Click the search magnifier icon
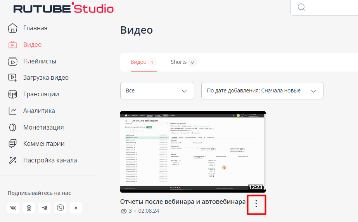 click(301, 8)
